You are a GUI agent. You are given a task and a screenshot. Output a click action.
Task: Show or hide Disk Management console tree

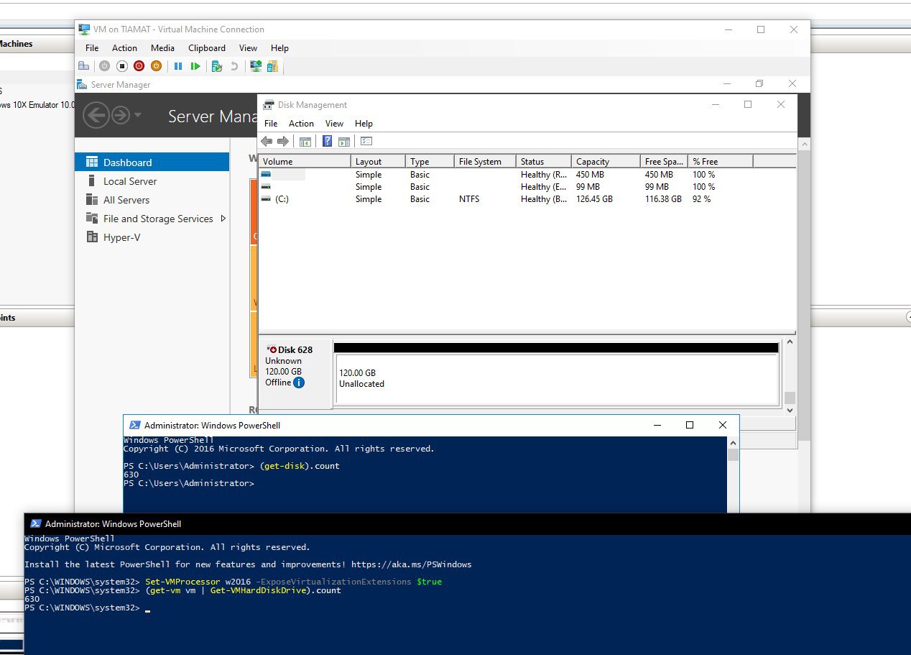point(305,141)
